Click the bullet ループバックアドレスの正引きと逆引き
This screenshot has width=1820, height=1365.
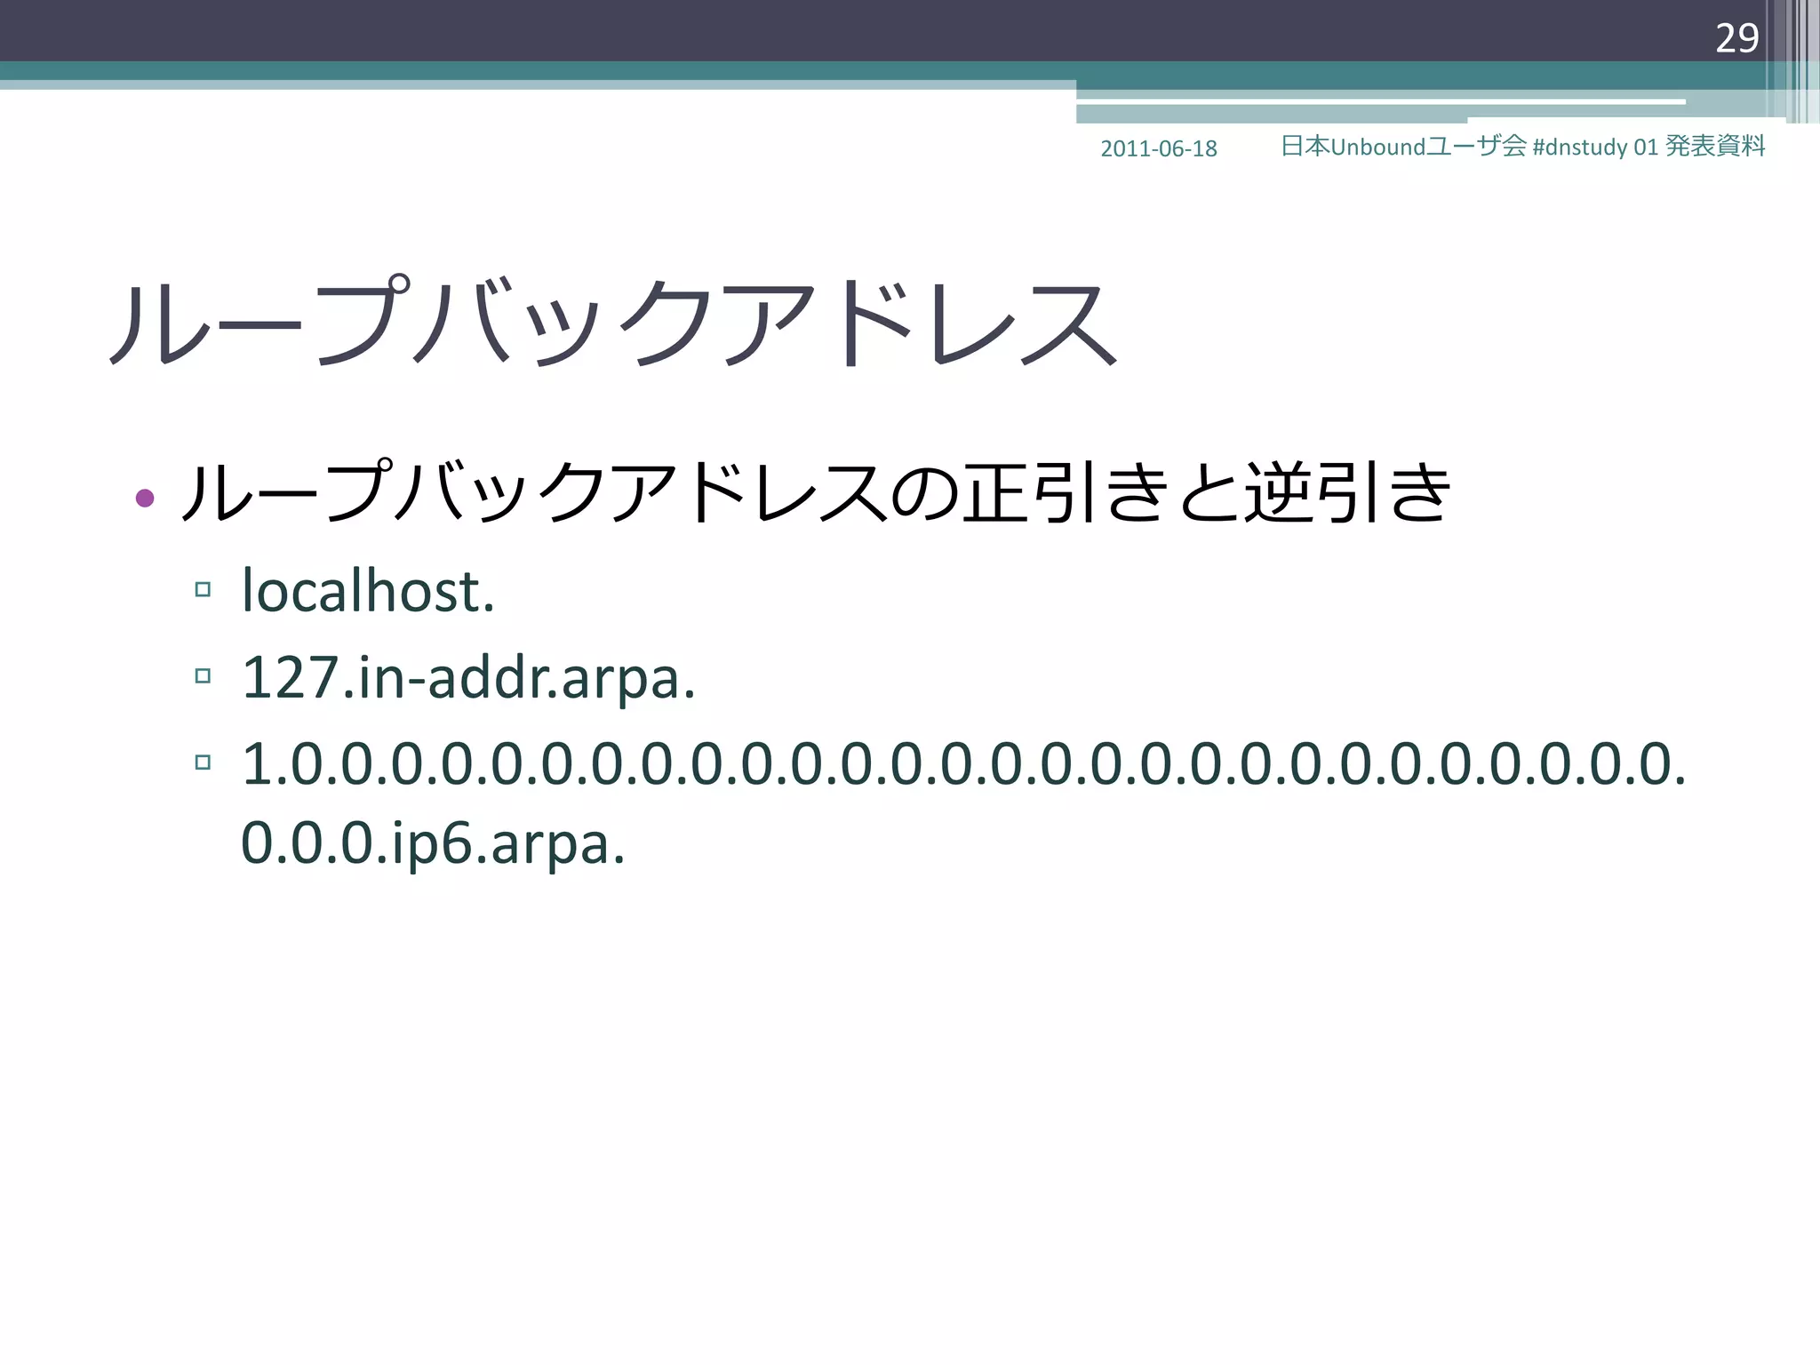point(815,492)
